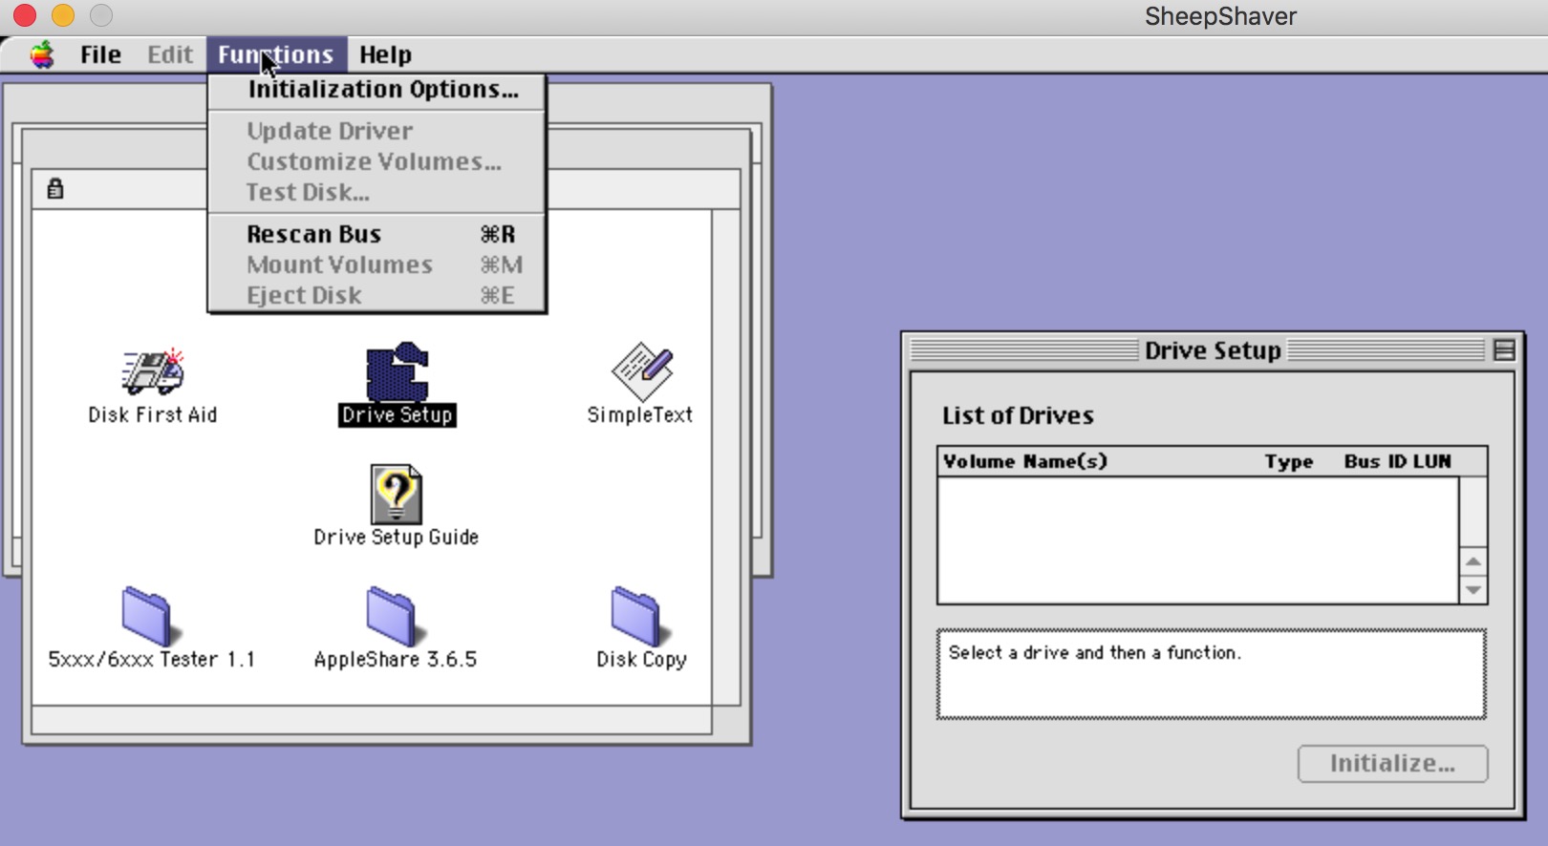
Task: Click the Volume Name(s) column header
Action: (1025, 461)
